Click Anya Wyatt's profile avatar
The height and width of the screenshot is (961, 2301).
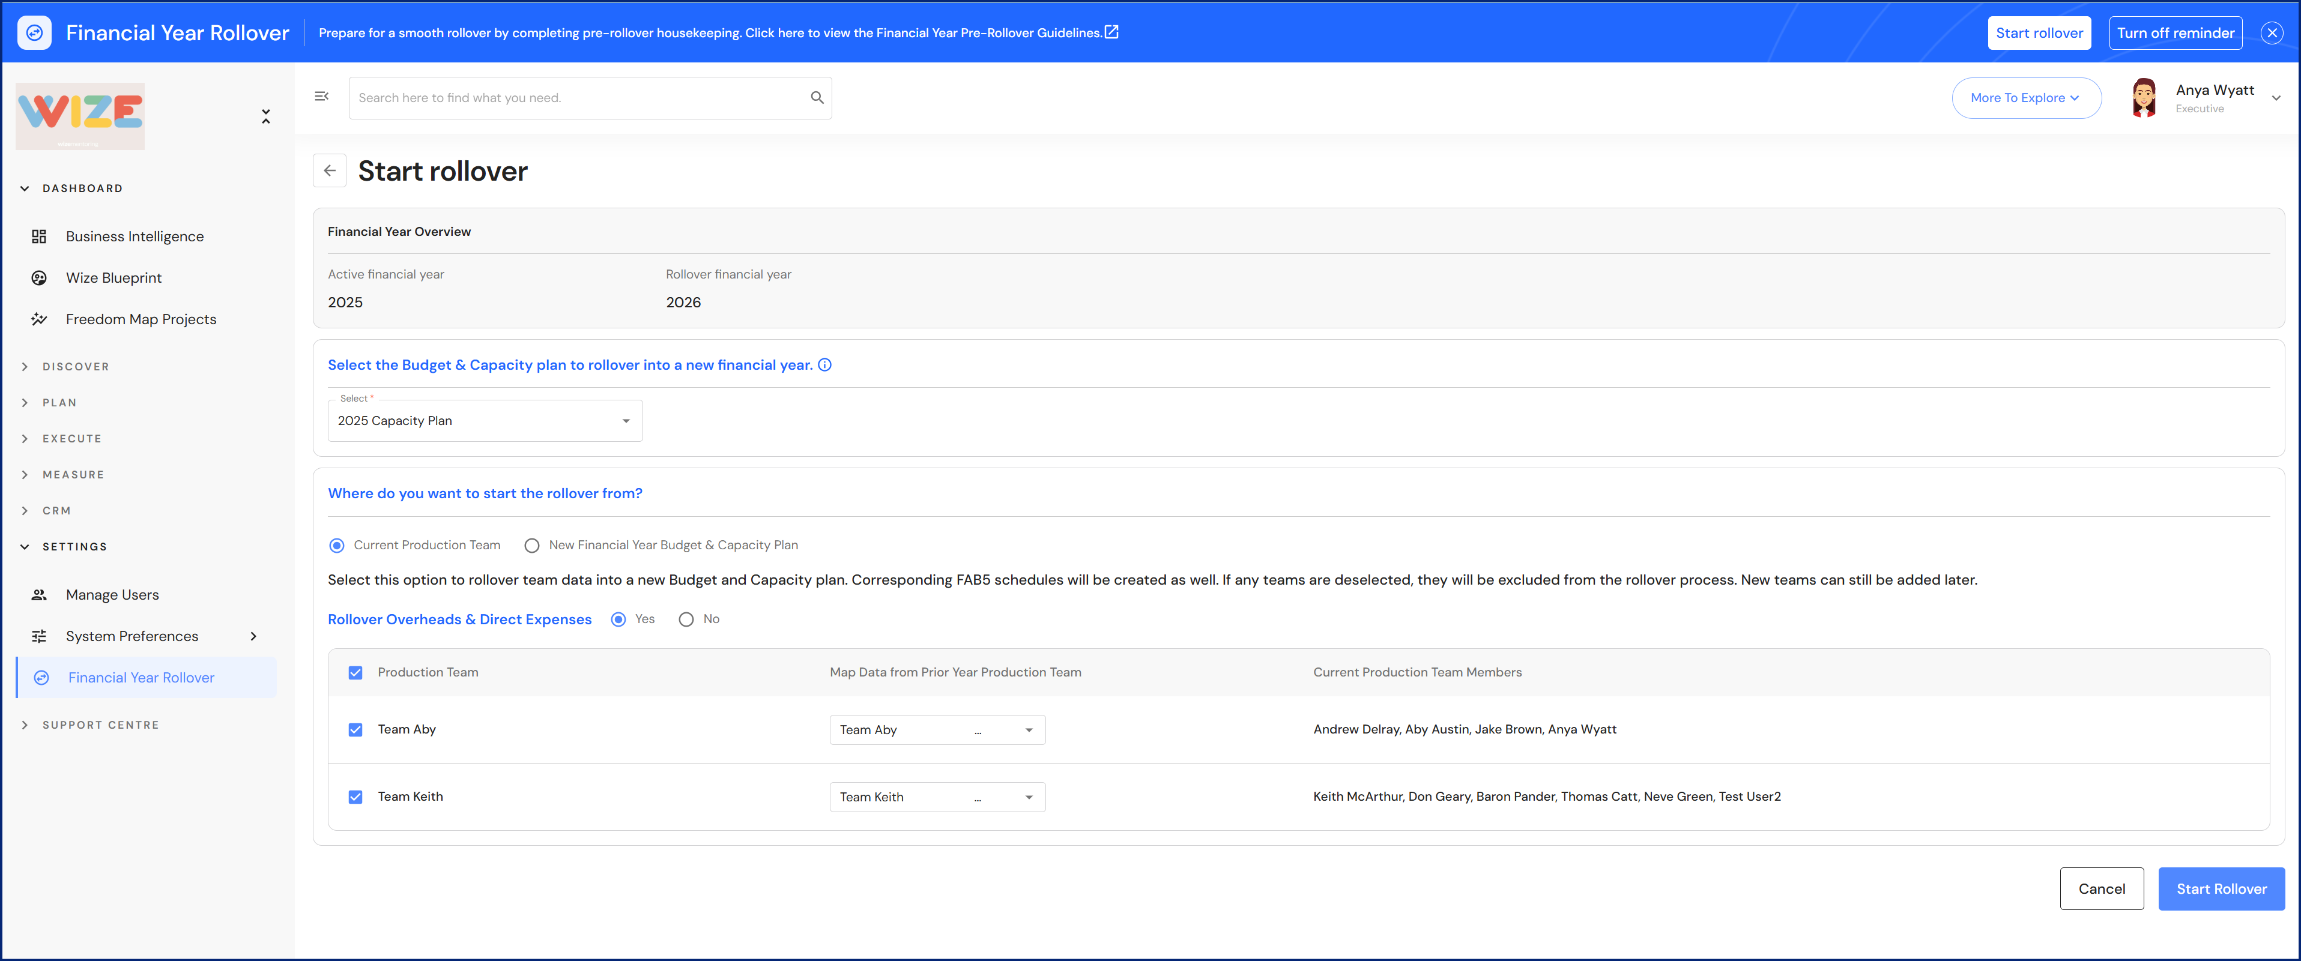click(2143, 97)
